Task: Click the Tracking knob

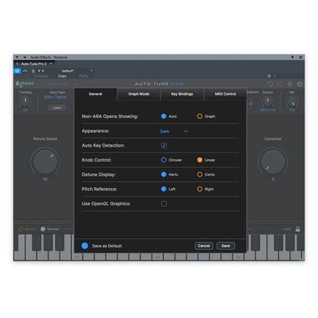Action: tap(25, 102)
